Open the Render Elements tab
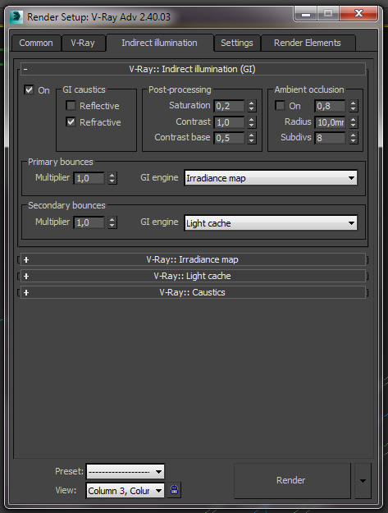Image resolution: width=388 pixels, height=513 pixels. coord(308,43)
